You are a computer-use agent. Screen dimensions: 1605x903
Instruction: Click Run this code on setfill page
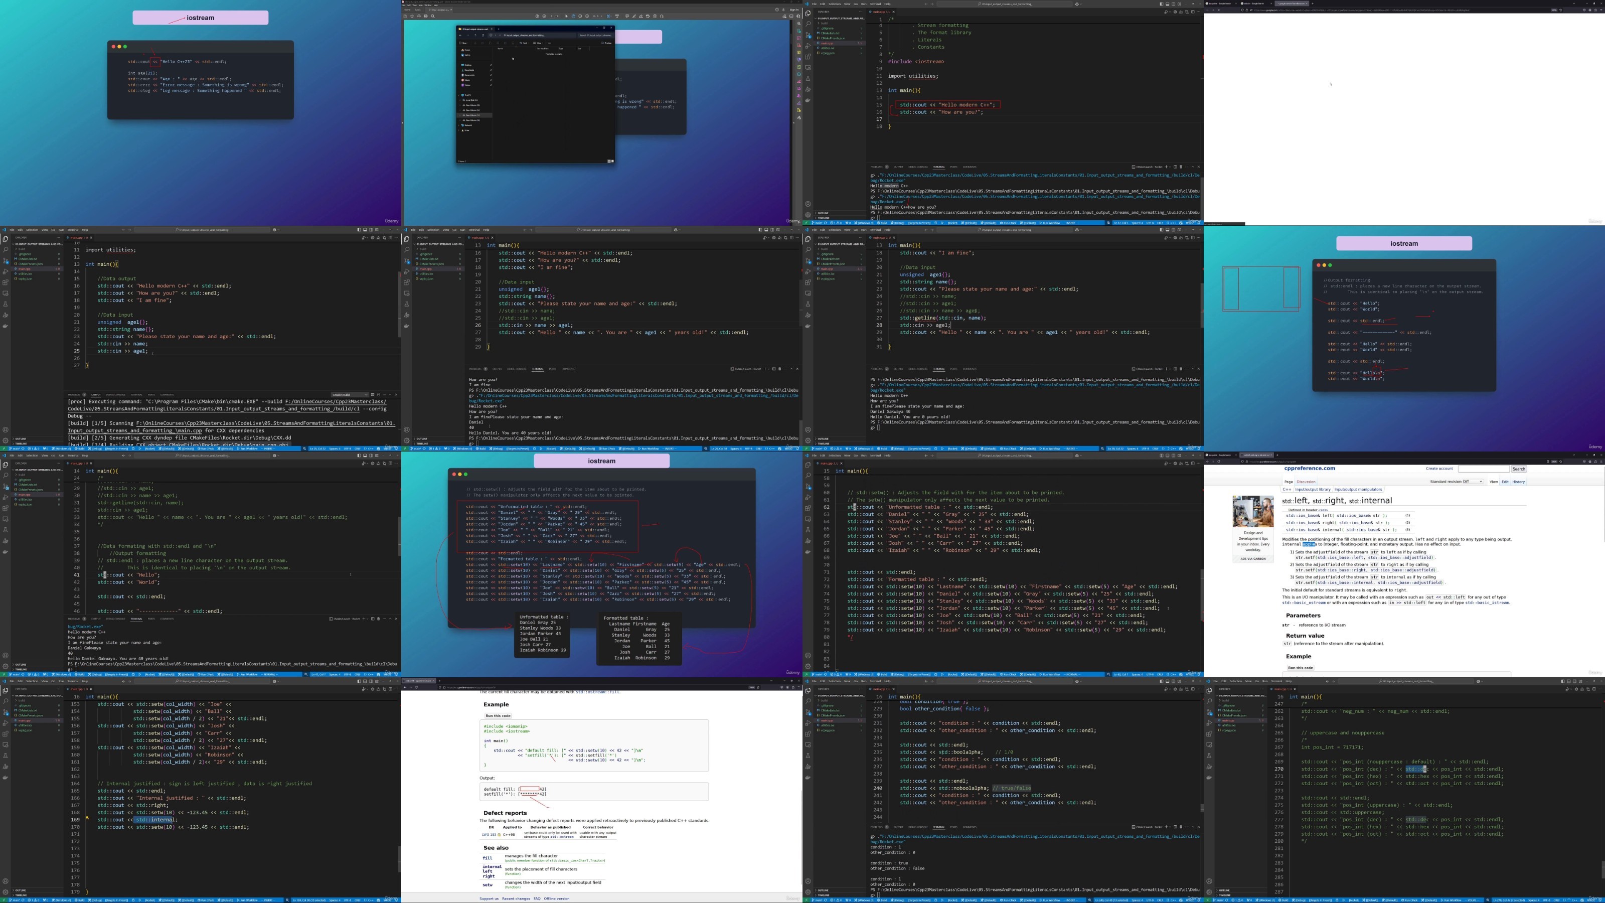pos(499,715)
